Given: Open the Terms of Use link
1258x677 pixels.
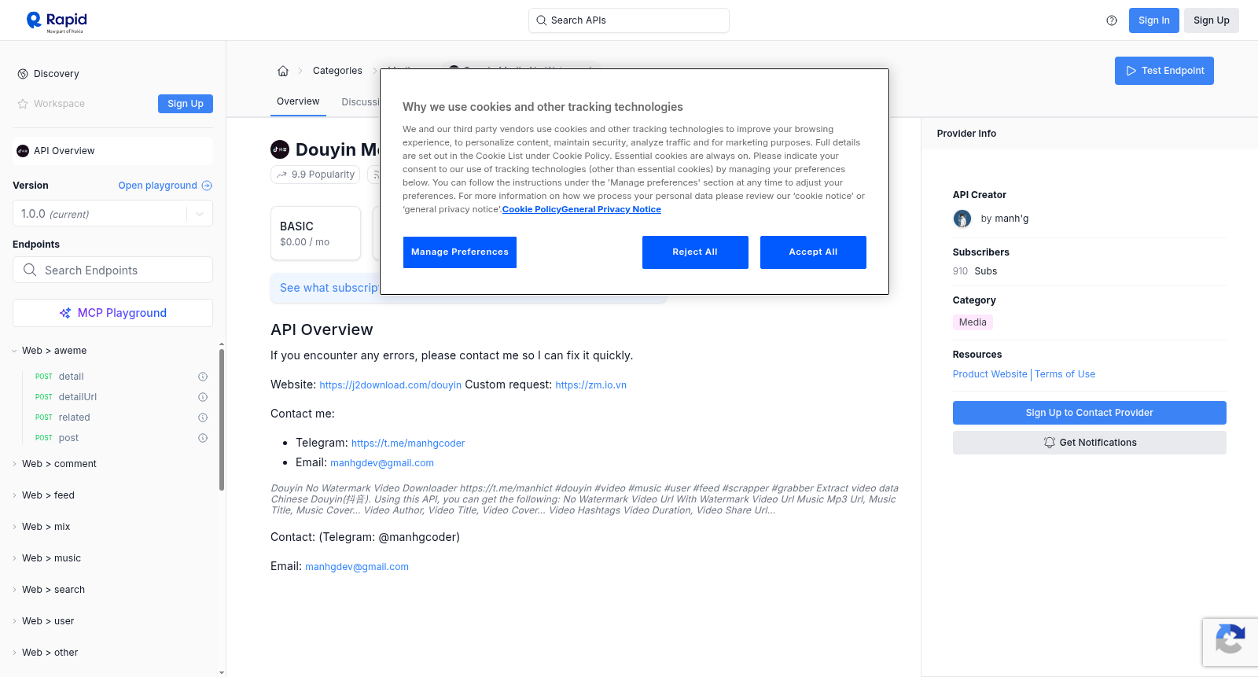Looking at the screenshot, I should coord(1065,374).
